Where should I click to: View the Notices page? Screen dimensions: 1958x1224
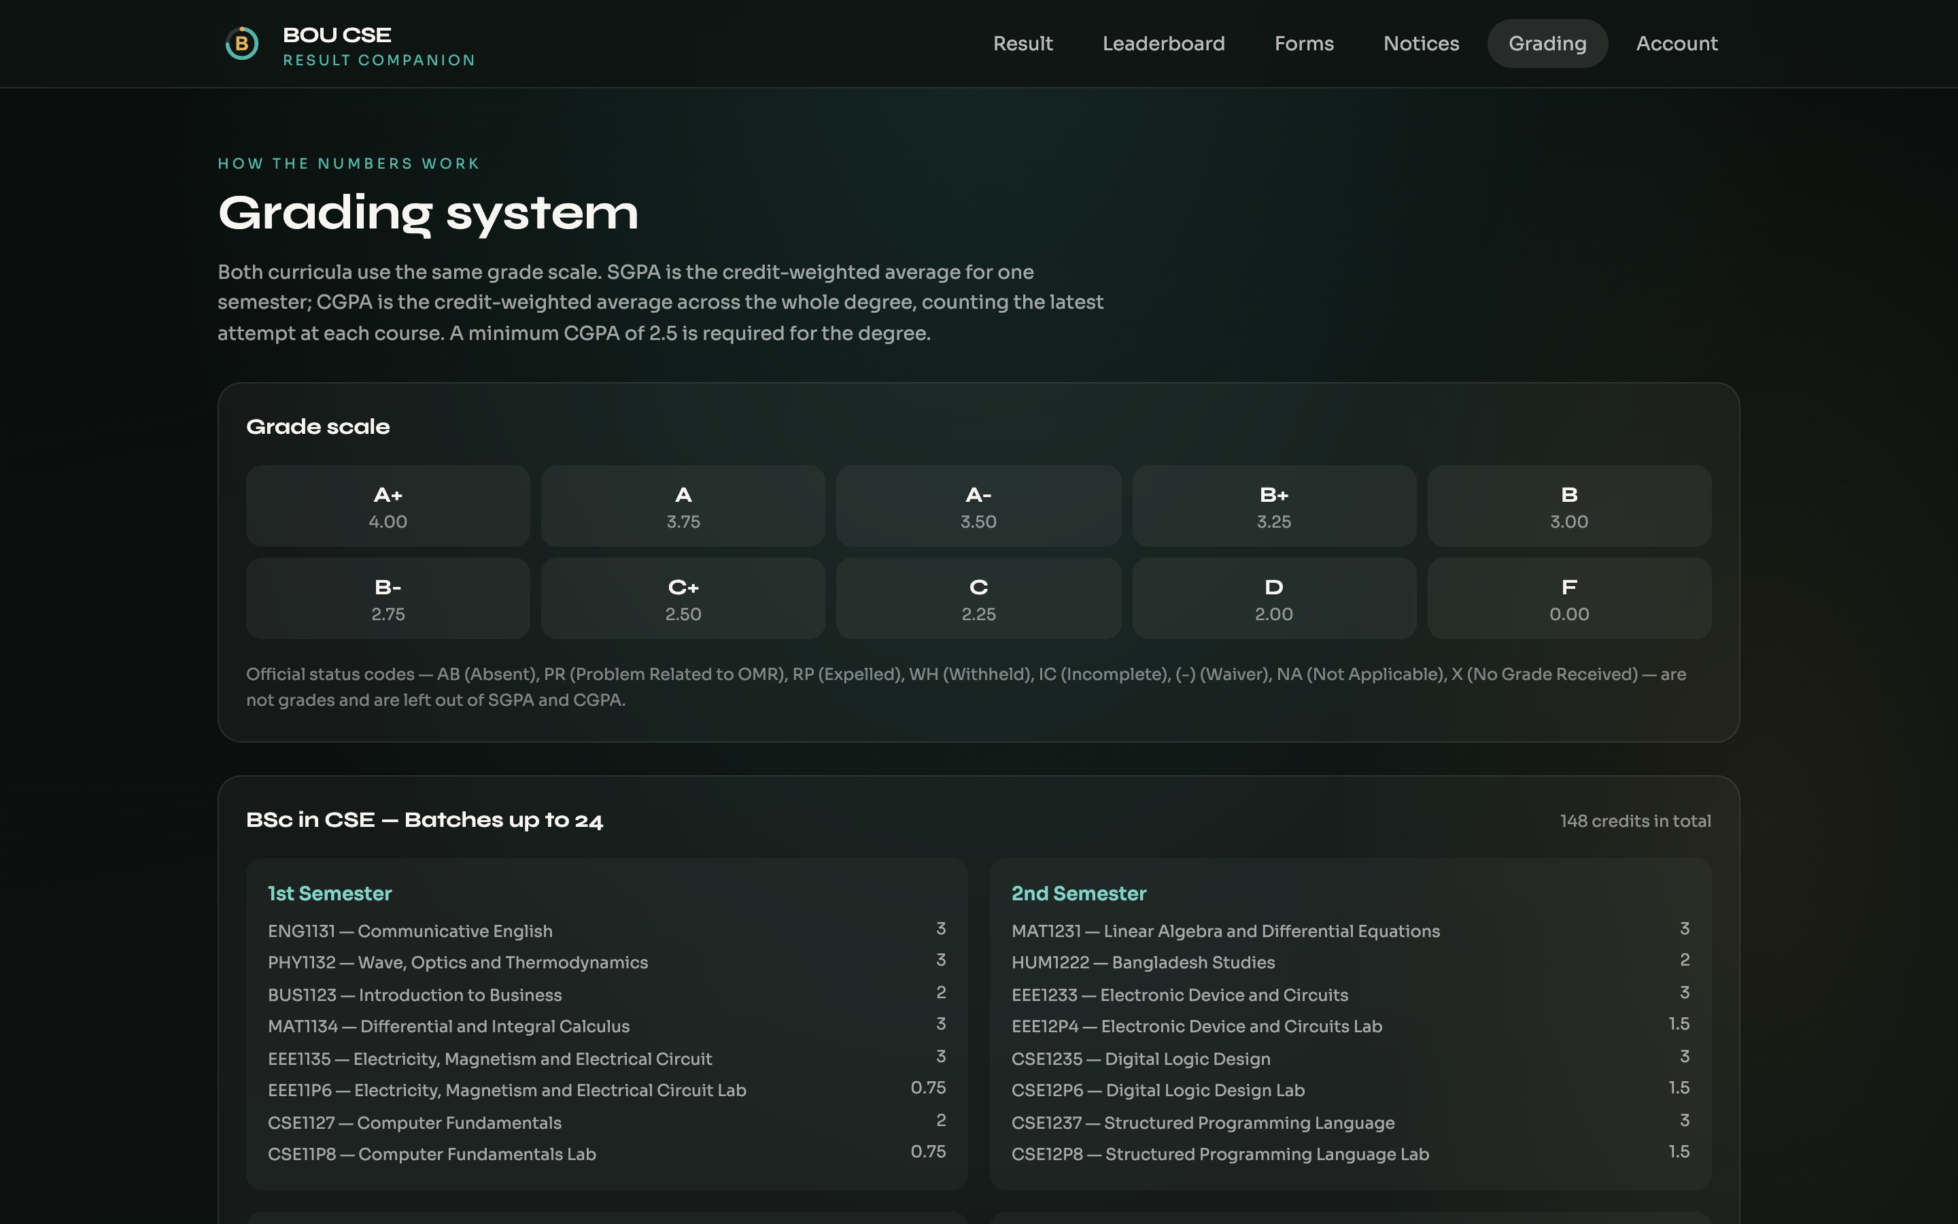1421,44
